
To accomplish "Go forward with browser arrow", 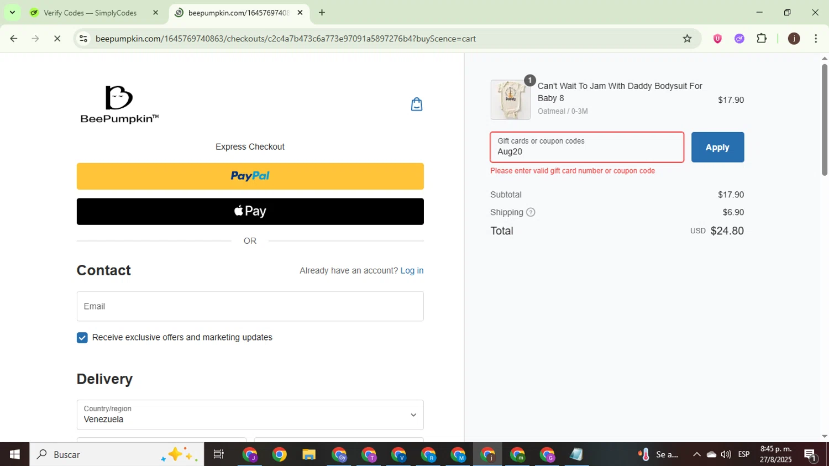I will [35, 39].
